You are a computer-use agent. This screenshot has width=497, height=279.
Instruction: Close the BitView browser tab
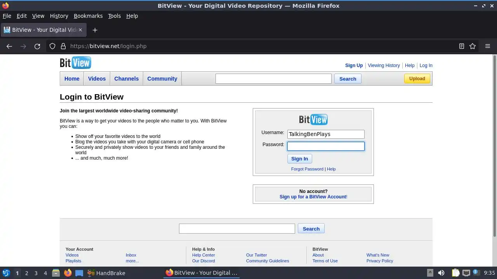coord(80,30)
